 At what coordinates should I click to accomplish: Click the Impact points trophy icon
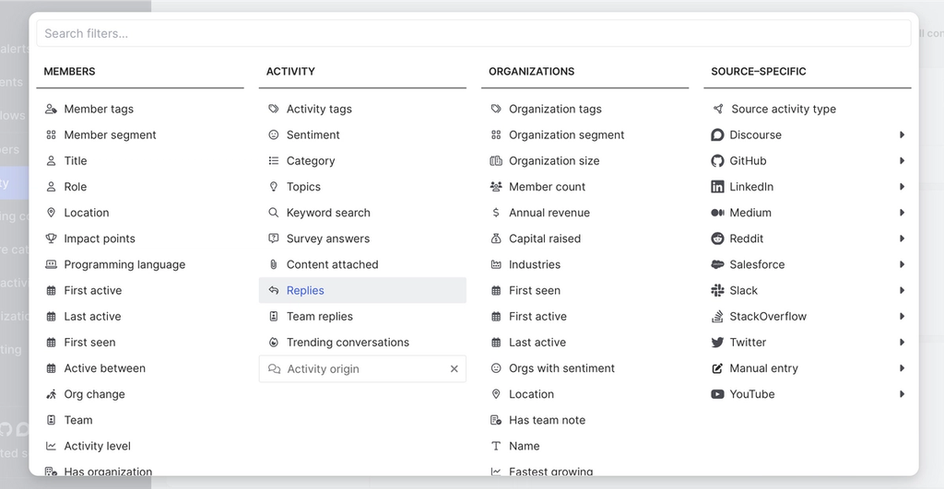pyautogui.click(x=52, y=239)
